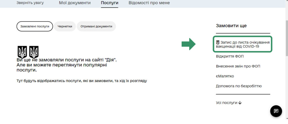288x124 pixels.
Task: Click the 'Замовити ще' heading
Action: pyautogui.click(x=231, y=26)
